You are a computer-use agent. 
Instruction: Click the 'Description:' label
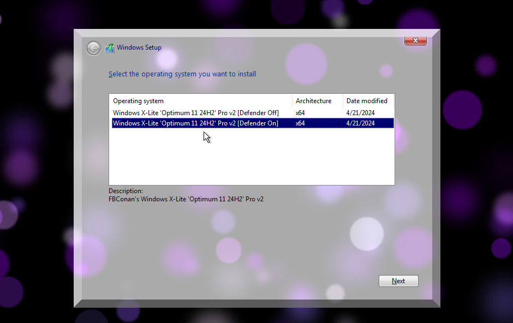[x=126, y=191]
